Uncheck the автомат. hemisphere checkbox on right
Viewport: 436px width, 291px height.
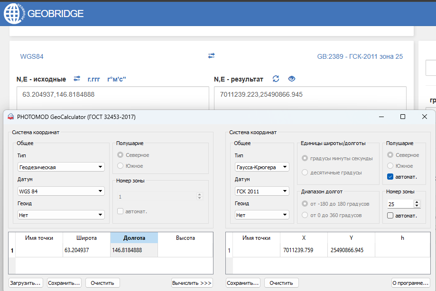390,177
